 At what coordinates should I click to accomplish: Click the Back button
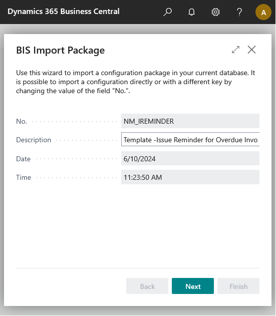[x=147, y=286]
